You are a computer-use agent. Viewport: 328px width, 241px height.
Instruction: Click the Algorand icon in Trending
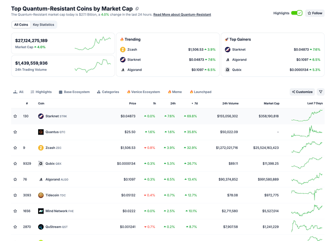coord(123,70)
